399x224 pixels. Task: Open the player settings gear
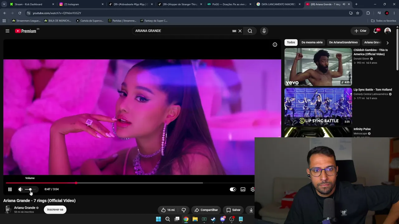(x=252, y=189)
